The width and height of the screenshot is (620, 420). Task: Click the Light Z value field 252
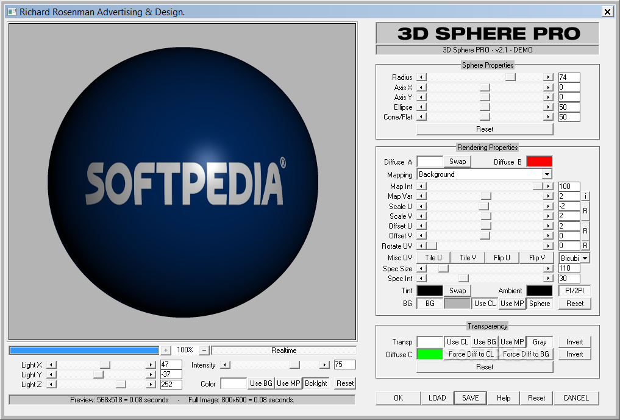171,385
